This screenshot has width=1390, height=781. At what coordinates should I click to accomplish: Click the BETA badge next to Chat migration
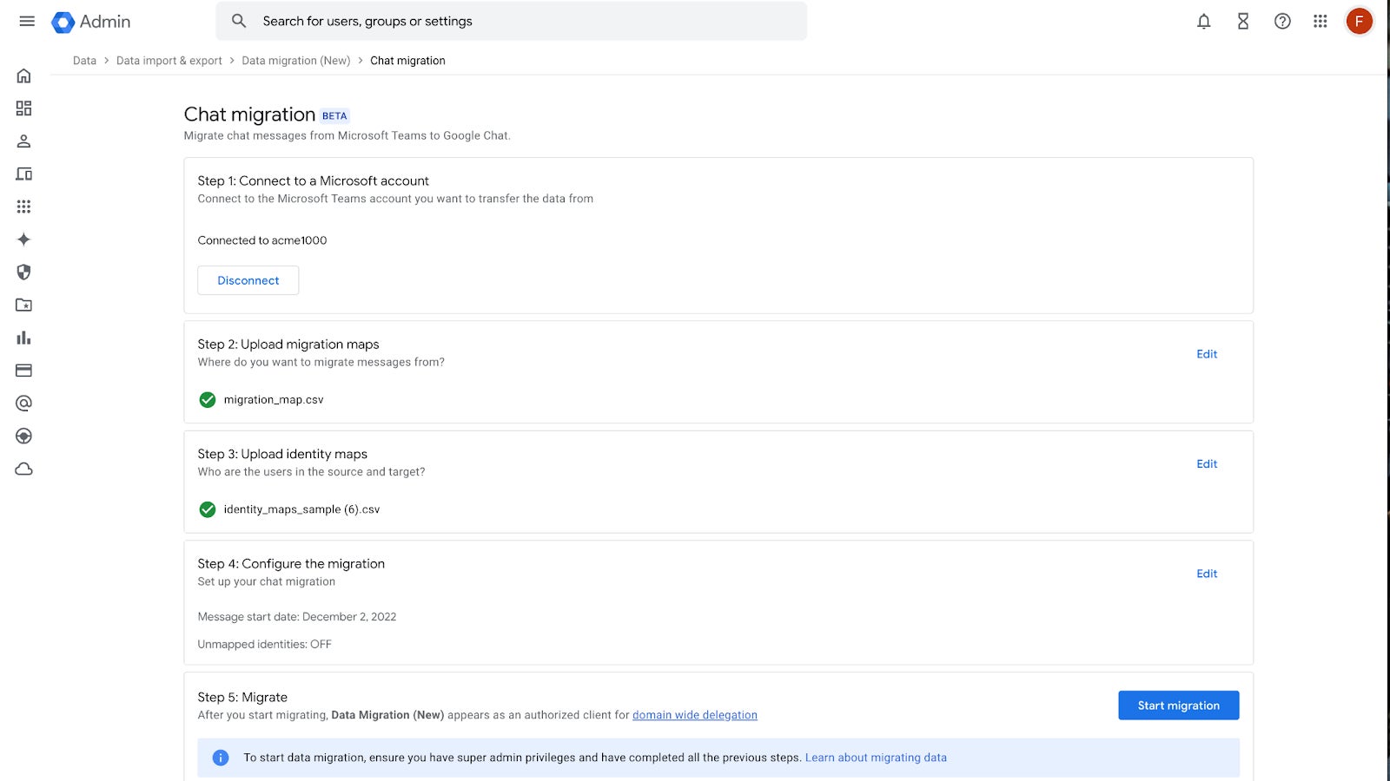(334, 115)
